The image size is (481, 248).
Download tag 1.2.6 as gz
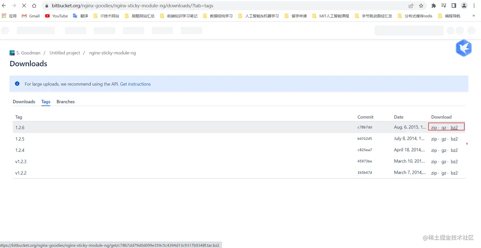click(x=444, y=128)
